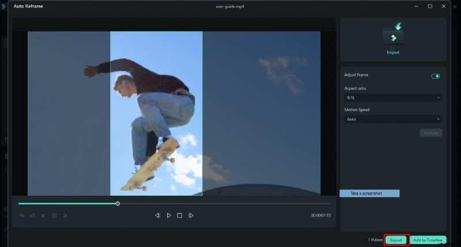
Task: Click the Import media icon
Action: (393, 34)
